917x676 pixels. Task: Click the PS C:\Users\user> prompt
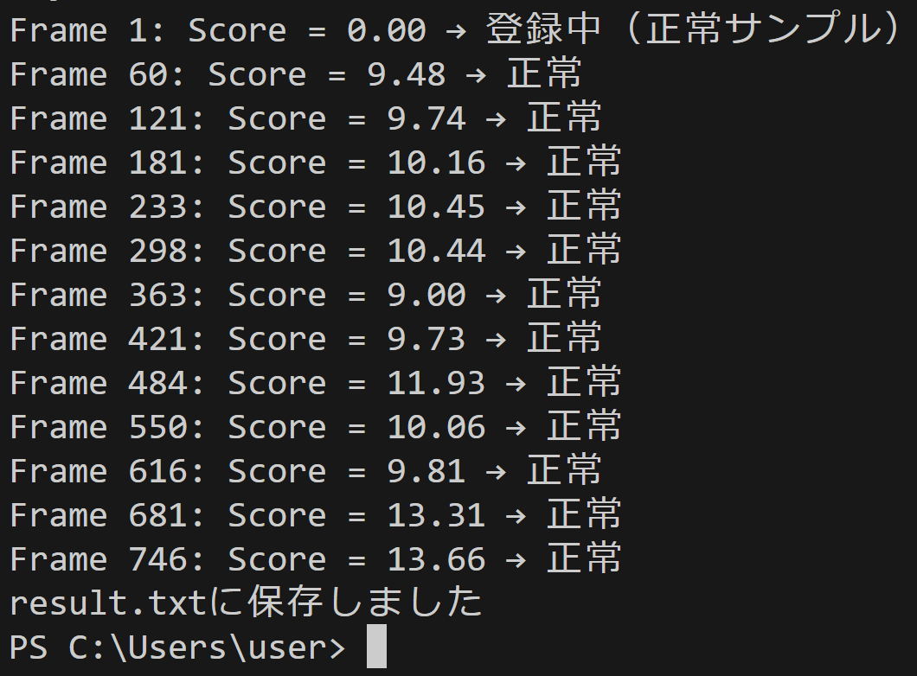(x=178, y=647)
